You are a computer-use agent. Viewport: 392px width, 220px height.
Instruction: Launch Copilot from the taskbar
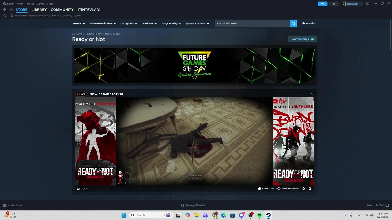pos(187,215)
